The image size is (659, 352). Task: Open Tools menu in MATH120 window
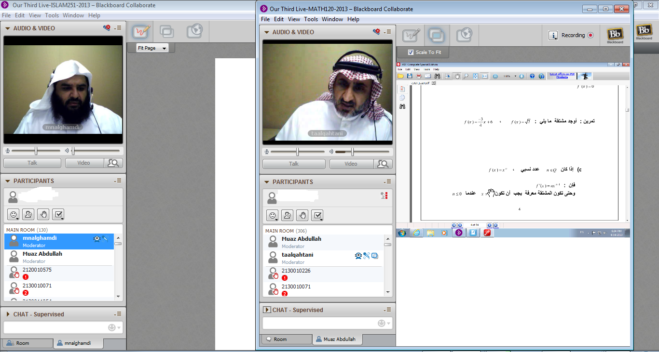tap(311, 19)
